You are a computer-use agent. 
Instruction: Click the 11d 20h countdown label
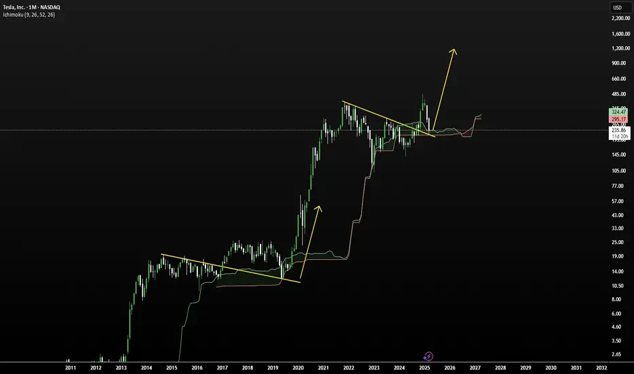pyautogui.click(x=619, y=137)
